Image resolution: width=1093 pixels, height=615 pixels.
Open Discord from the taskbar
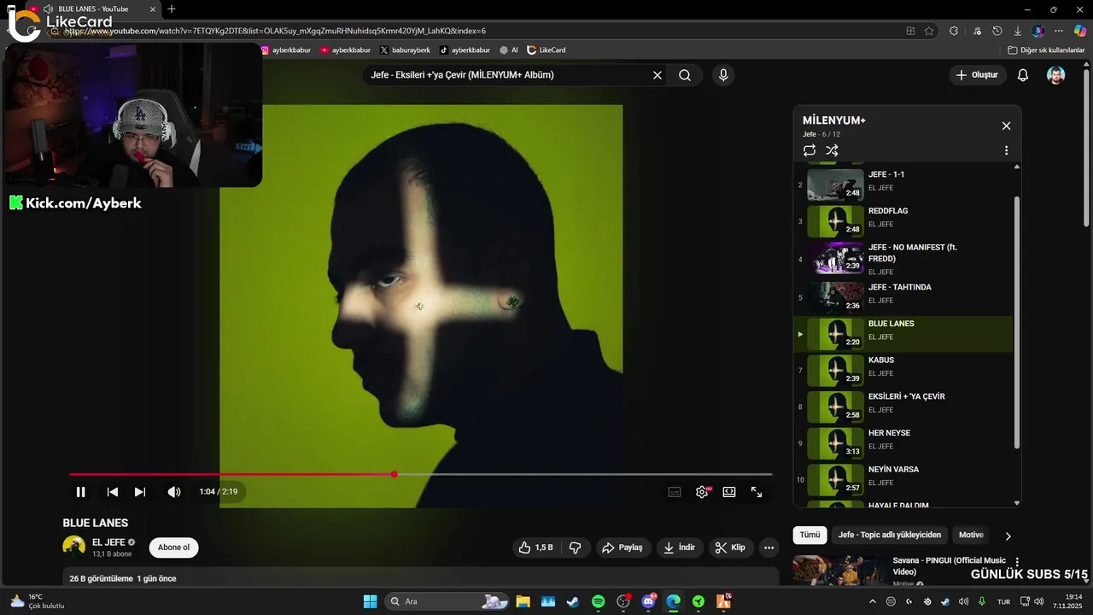648,601
